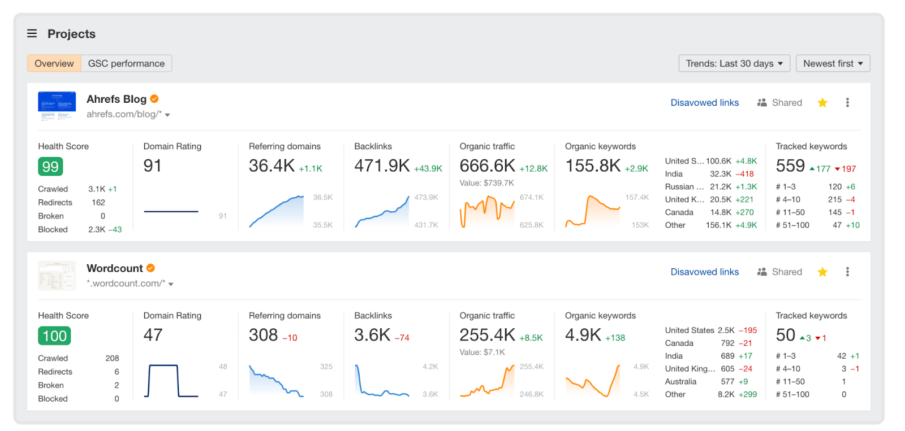Click # 51–100 row with 47

point(818,225)
